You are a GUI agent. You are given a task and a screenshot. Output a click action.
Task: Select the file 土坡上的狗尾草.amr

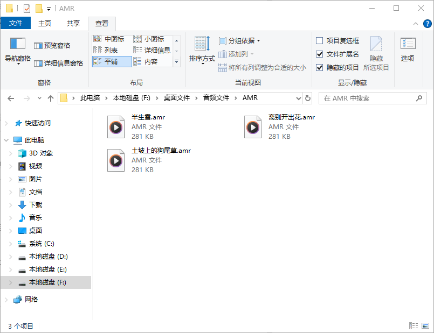(149, 160)
